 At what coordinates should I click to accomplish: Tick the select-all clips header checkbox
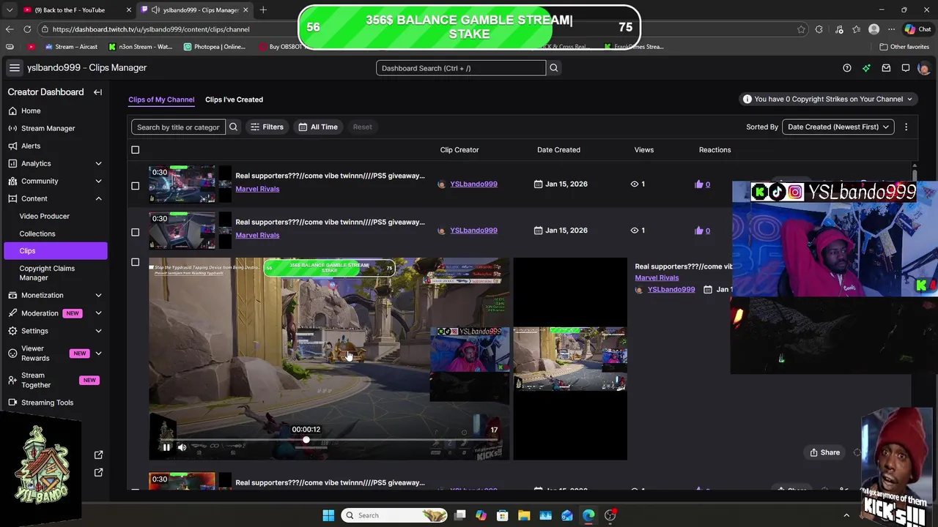pyautogui.click(x=135, y=150)
